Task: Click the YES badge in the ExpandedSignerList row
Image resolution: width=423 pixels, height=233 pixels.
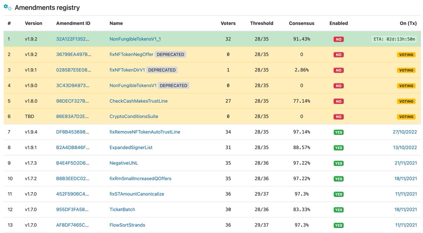Action: point(338,148)
